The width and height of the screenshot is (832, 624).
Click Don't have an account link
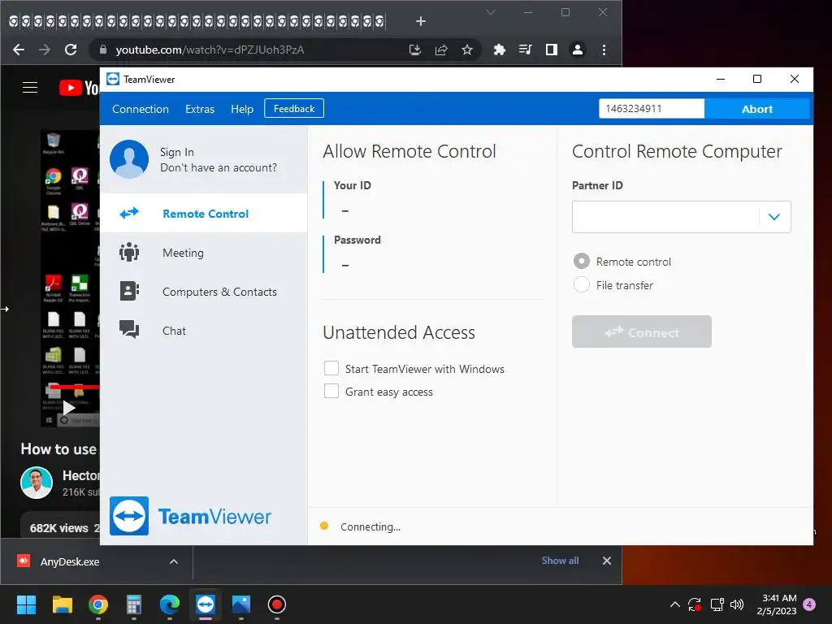[x=218, y=167]
